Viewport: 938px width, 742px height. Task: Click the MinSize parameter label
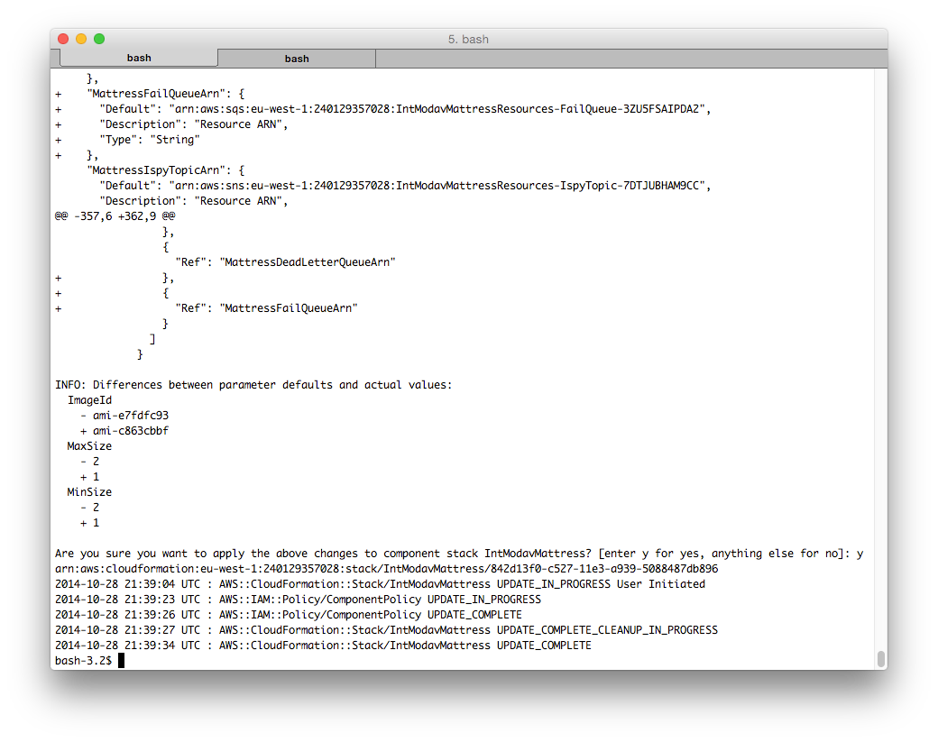click(89, 492)
